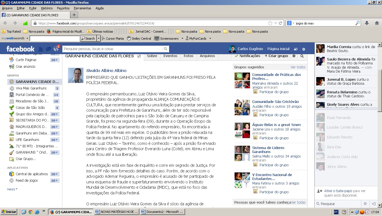Open the dropdown arrow beside Search button
This screenshot has height=216, width=382.
pyautogui.click(x=99, y=38)
